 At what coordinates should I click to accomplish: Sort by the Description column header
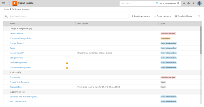(82, 24)
